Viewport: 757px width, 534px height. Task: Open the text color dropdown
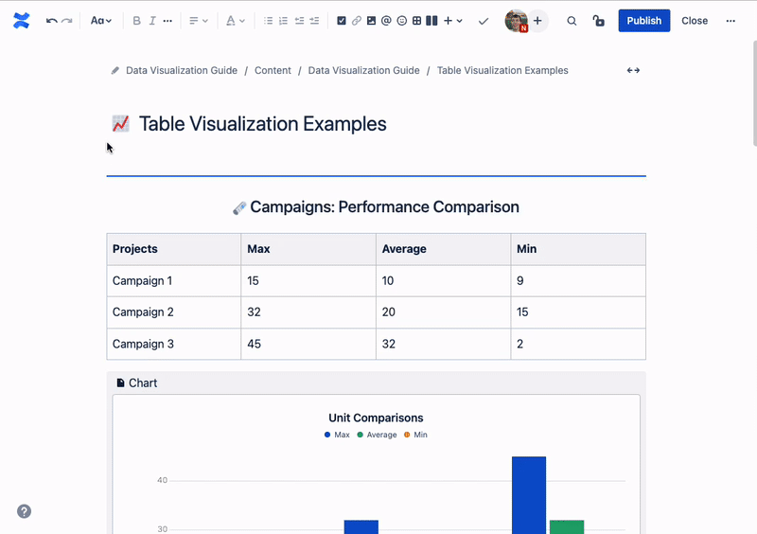pyautogui.click(x=236, y=21)
